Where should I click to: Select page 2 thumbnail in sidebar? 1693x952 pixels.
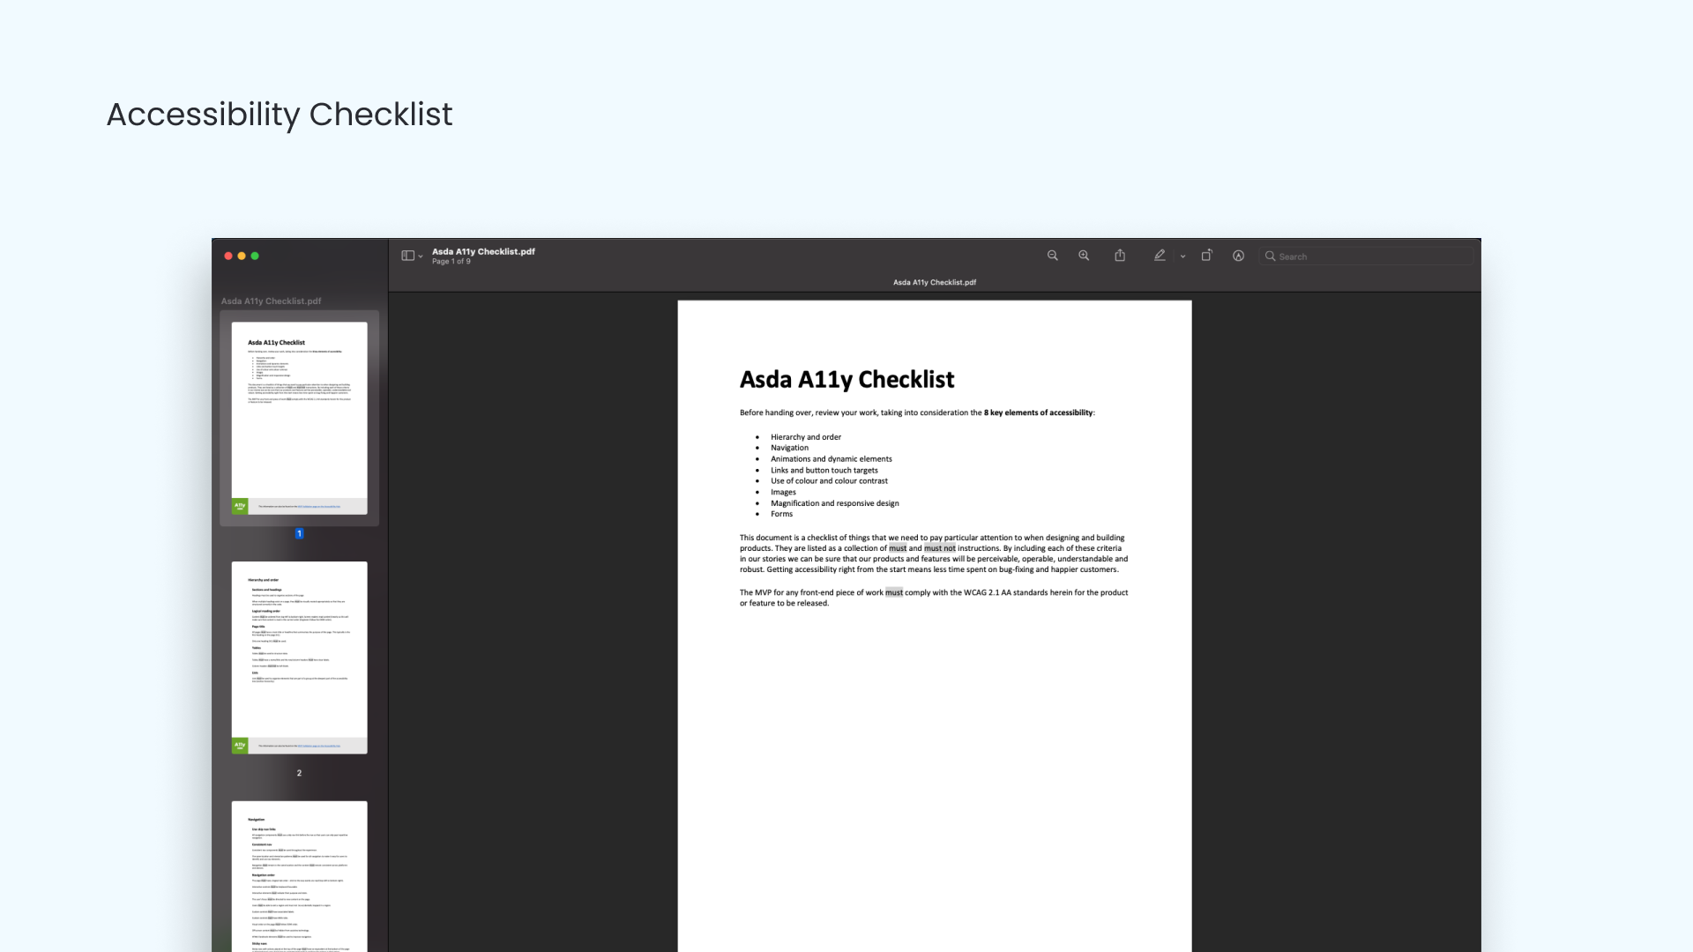pos(299,657)
